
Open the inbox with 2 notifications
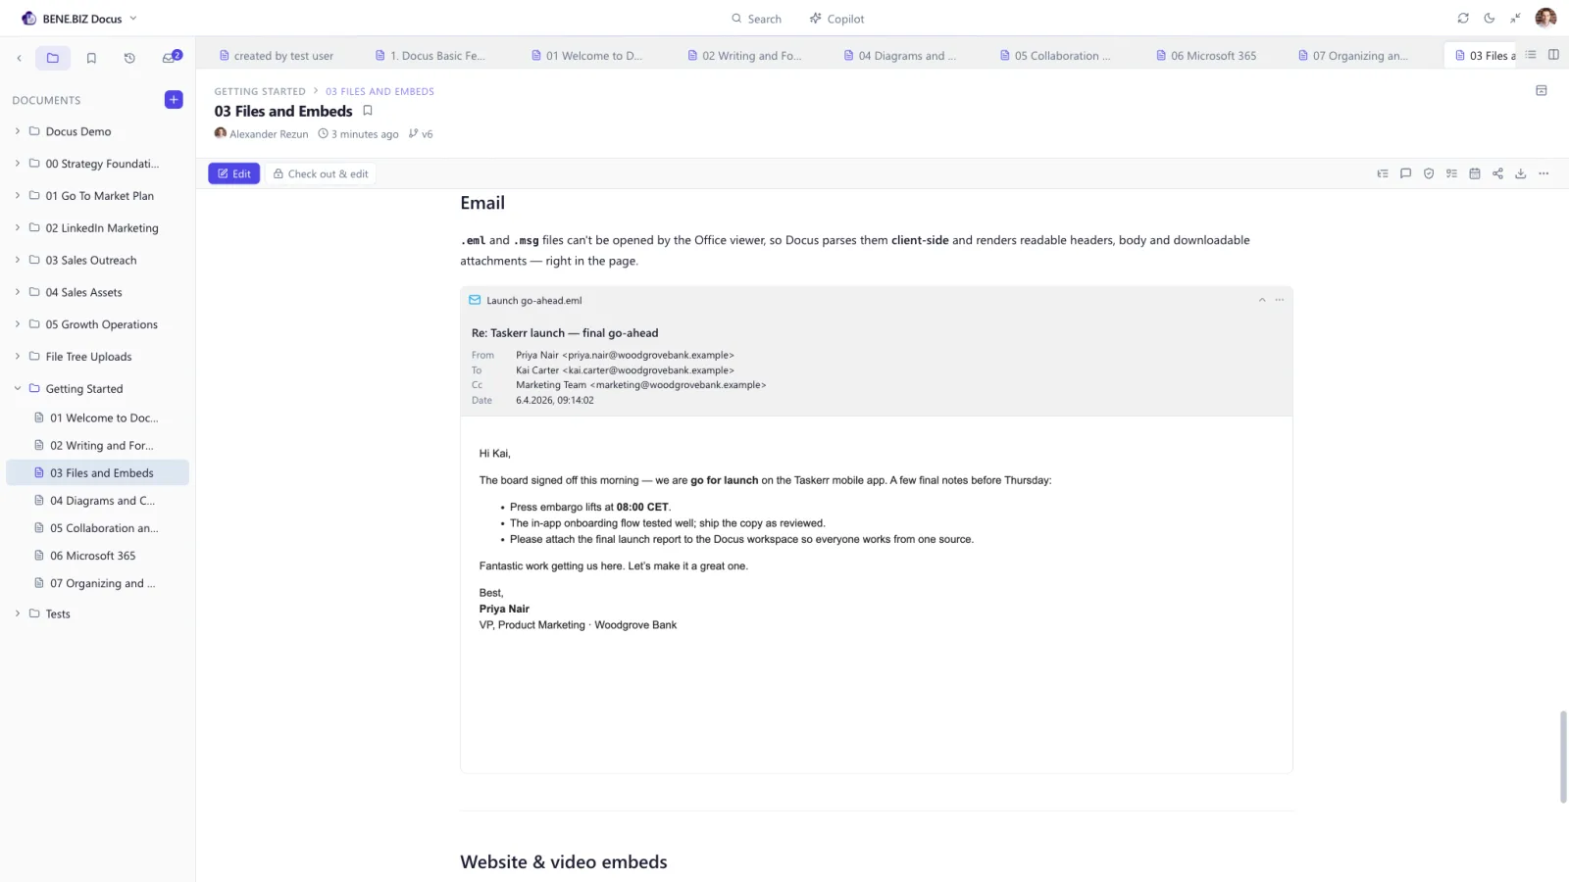click(171, 58)
